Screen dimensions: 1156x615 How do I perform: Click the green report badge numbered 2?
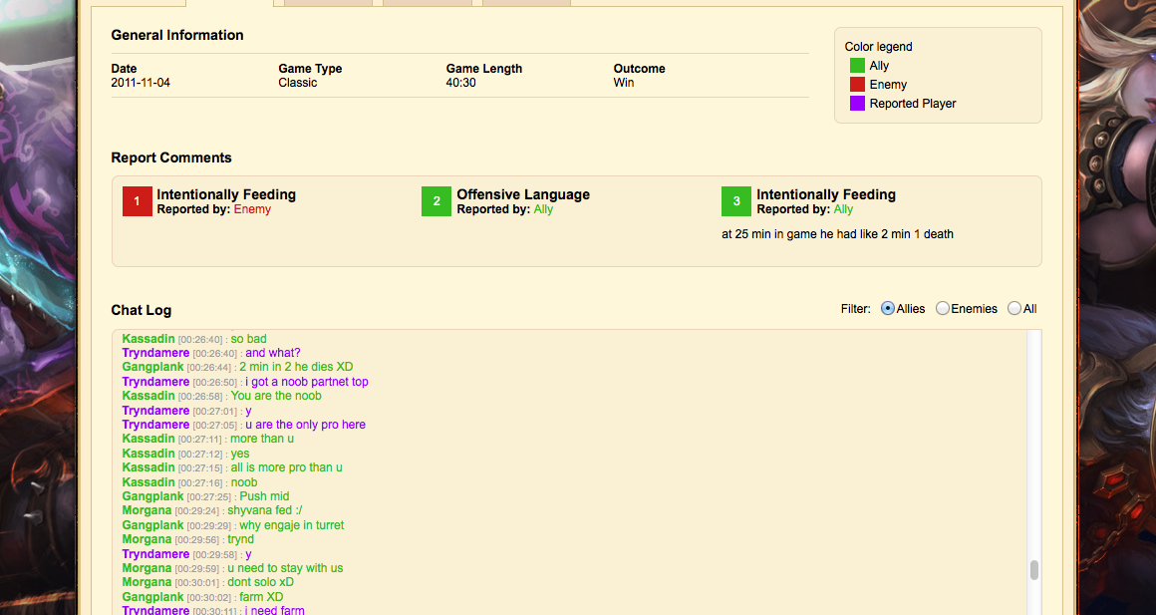tap(436, 201)
